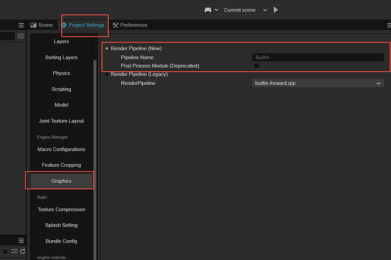The height and width of the screenshot is (260, 391).
Task: Open the Model settings category
Action: pos(61,105)
